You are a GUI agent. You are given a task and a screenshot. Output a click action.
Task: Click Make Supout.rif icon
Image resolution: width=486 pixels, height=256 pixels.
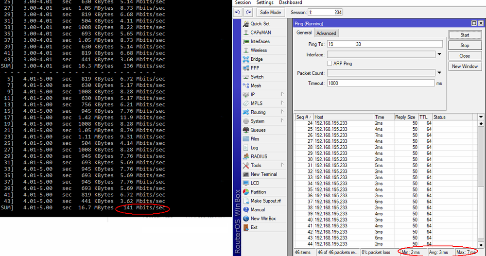pyautogui.click(x=246, y=201)
